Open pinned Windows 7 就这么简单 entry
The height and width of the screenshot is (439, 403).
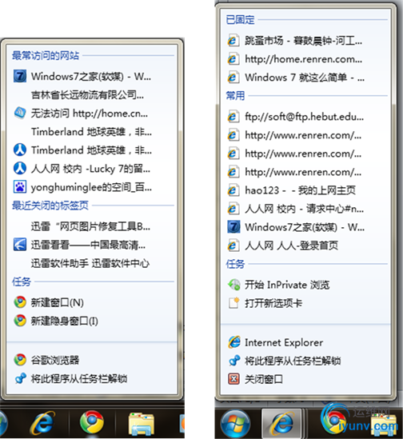(x=305, y=78)
